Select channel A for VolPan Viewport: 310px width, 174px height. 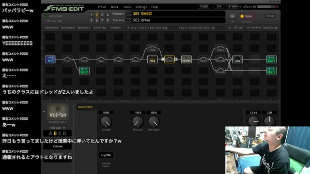50,133
